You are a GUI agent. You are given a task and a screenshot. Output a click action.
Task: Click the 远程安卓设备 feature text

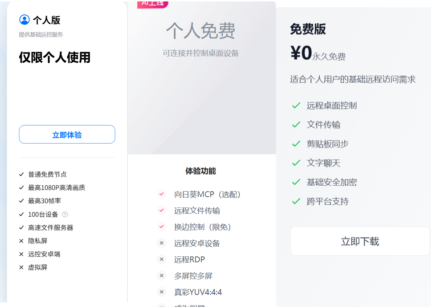(197, 243)
